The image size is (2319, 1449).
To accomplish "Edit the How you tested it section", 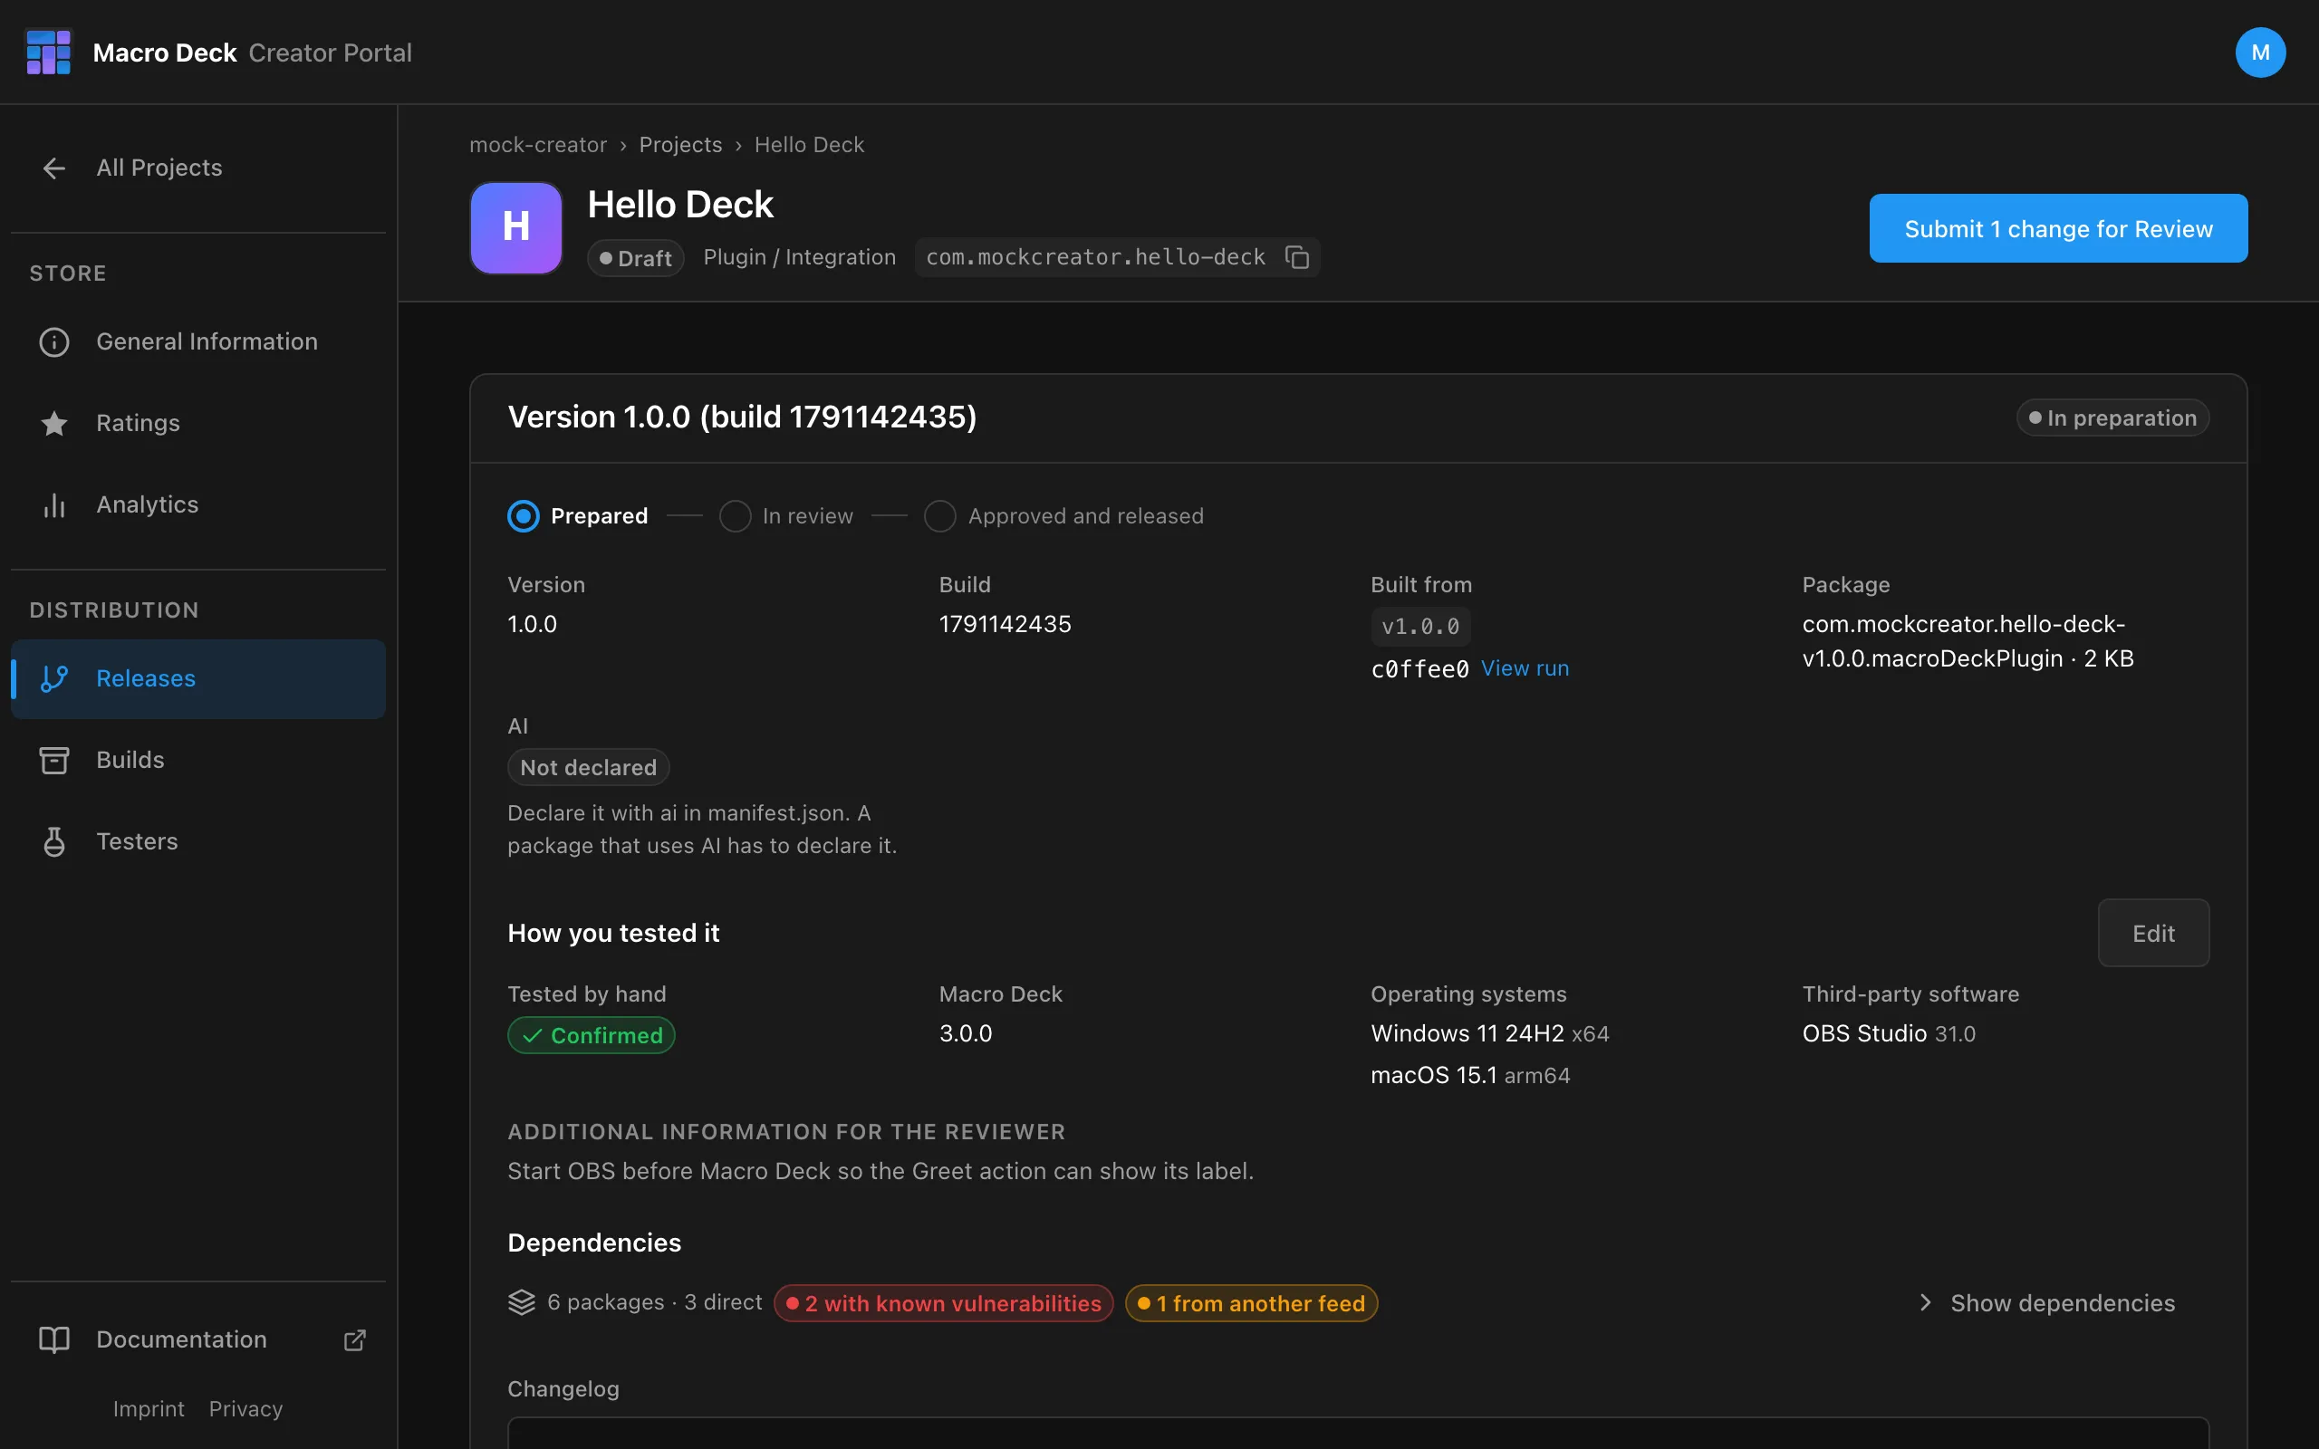I will pyautogui.click(x=2153, y=933).
